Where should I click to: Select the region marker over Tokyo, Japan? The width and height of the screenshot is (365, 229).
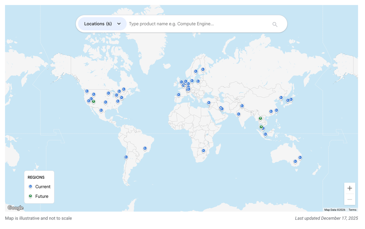(x=291, y=100)
